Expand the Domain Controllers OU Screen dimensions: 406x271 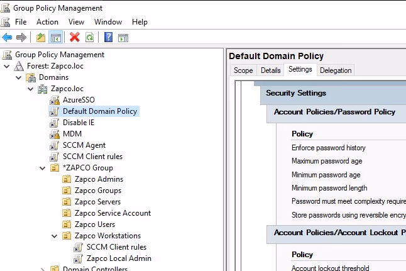[43, 269]
